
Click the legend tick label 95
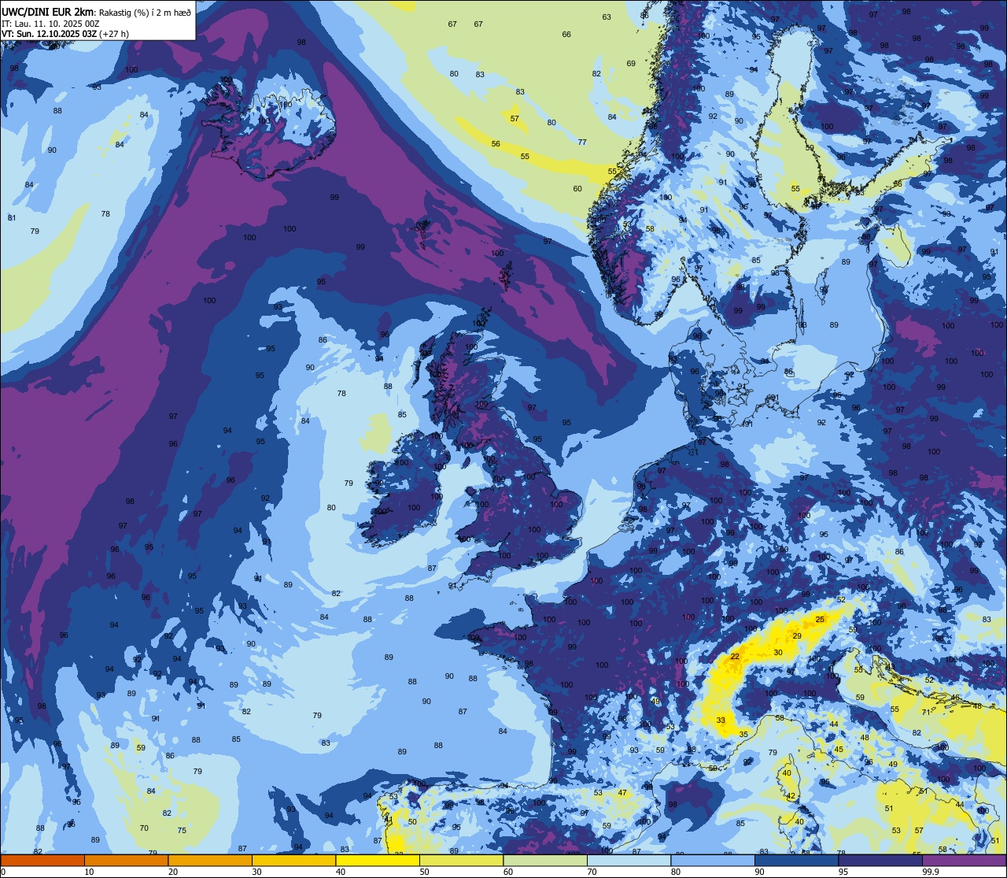pos(843,872)
